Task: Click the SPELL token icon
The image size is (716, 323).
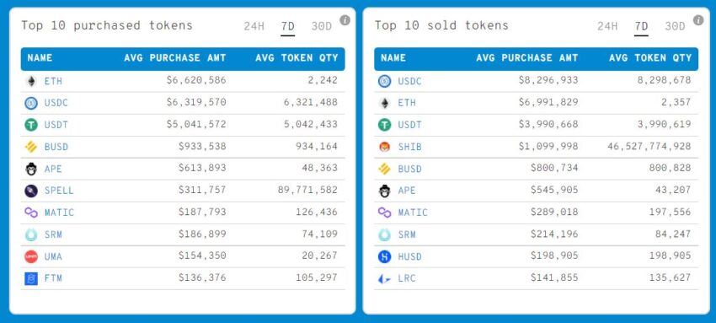Action: coord(31,191)
